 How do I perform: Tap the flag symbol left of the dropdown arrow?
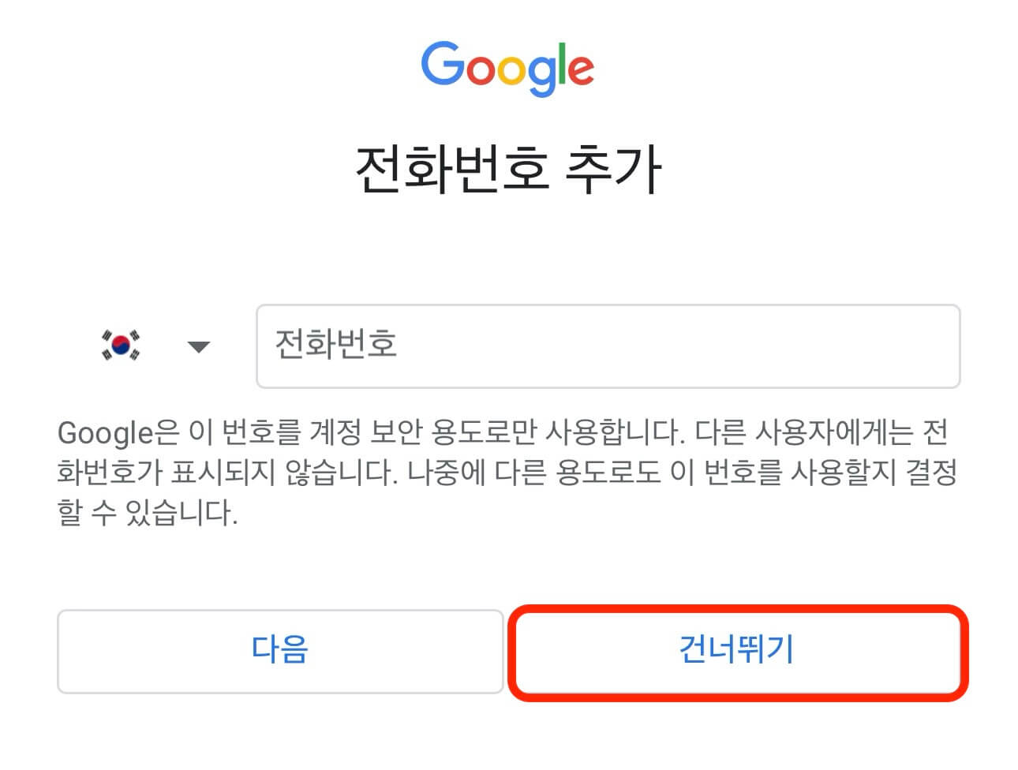pyautogui.click(x=120, y=346)
